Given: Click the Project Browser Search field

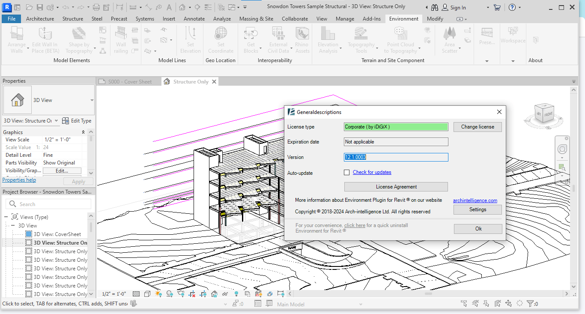Looking at the screenshot, I should click(x=48, y=204).
